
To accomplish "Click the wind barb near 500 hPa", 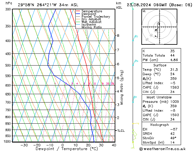I will [x=135, y=63].
